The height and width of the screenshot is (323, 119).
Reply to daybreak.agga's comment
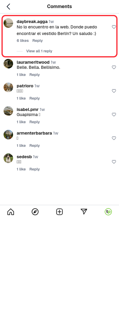(37, 41)
